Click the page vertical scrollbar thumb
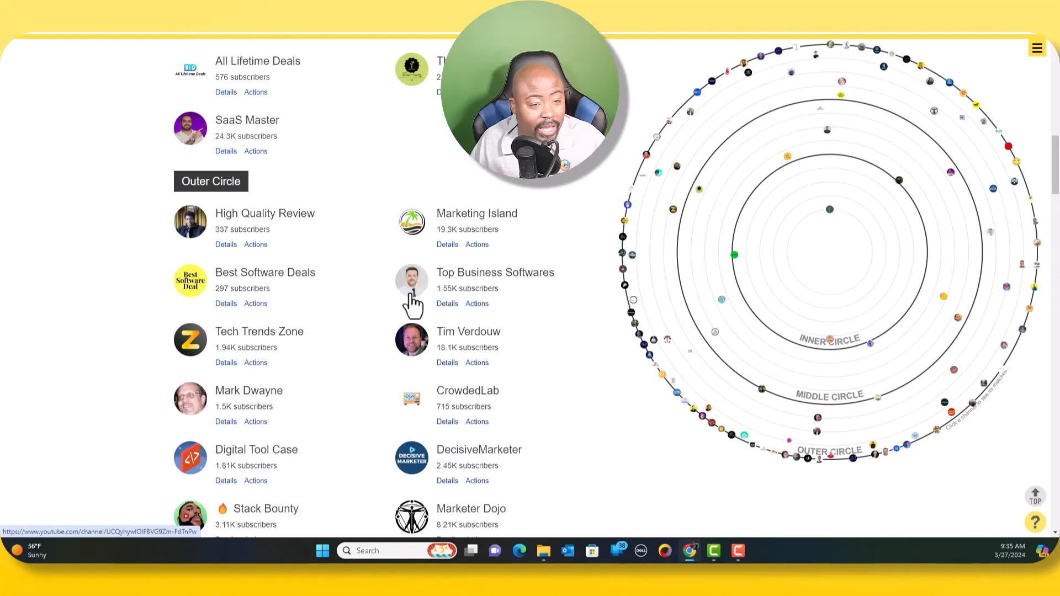 pos(1055,164)
